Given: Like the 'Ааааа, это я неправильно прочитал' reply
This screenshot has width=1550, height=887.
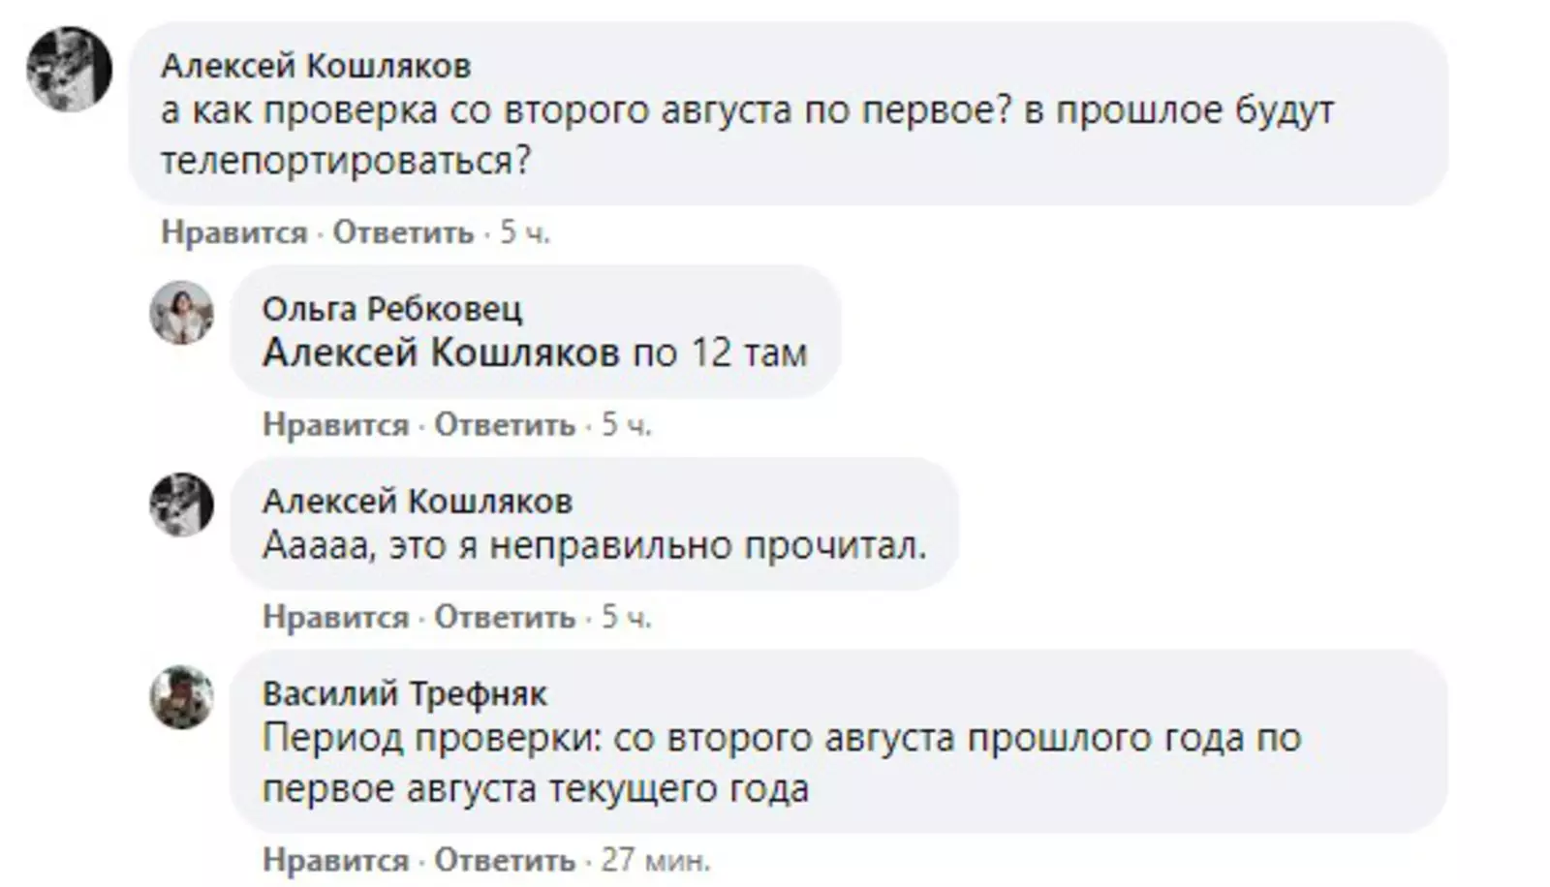Looking at the screenshot, I should [335, 618].
